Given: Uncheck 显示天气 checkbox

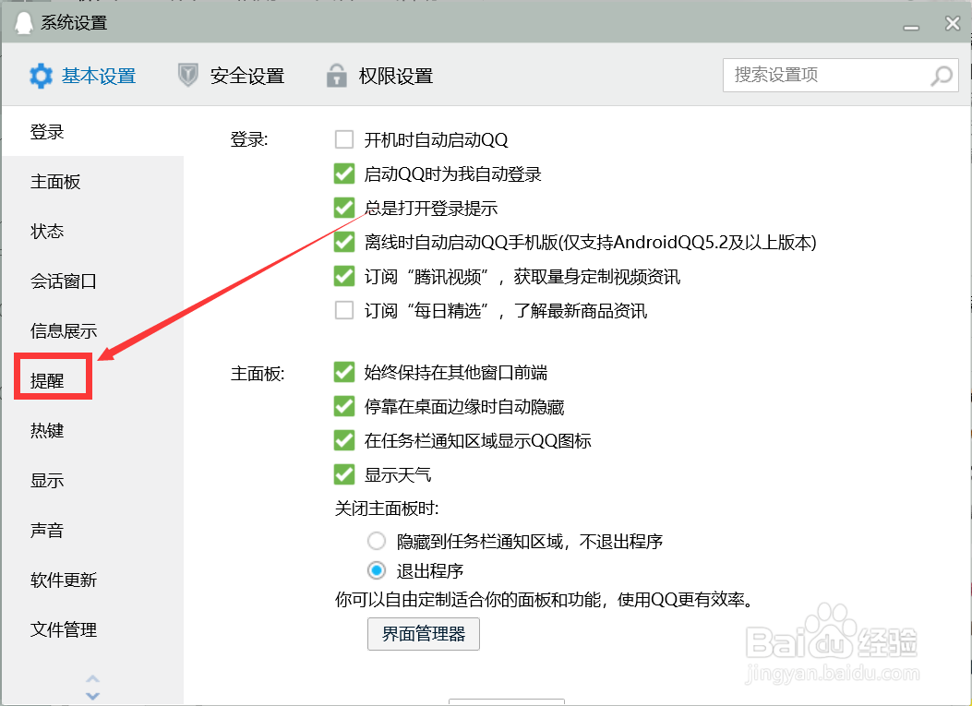Looking at the screenshot, I should point(344,474).
